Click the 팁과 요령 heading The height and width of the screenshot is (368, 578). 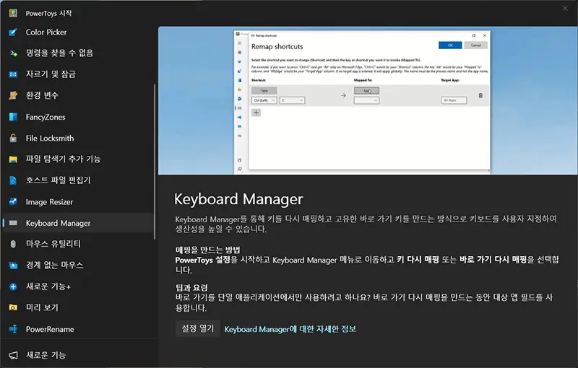click(x=191, y=287)
